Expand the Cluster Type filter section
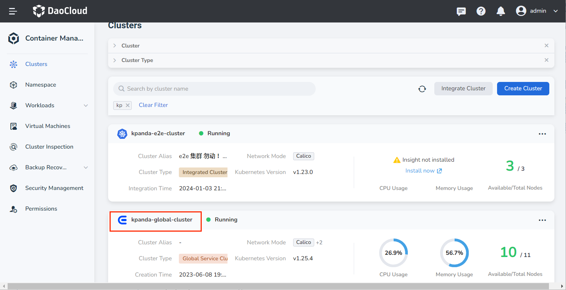566x290 pixels. 115,60
